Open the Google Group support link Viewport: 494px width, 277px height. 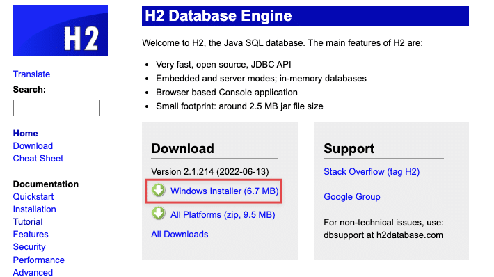coord(352,197)
